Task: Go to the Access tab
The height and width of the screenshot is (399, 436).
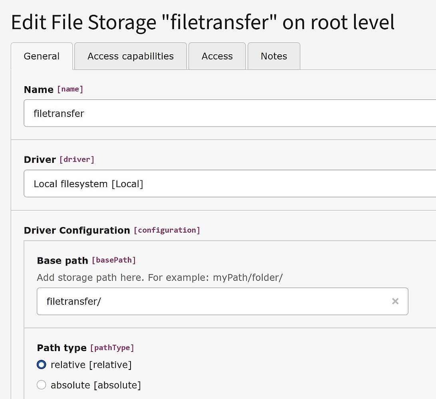Action: coord(217,56)
